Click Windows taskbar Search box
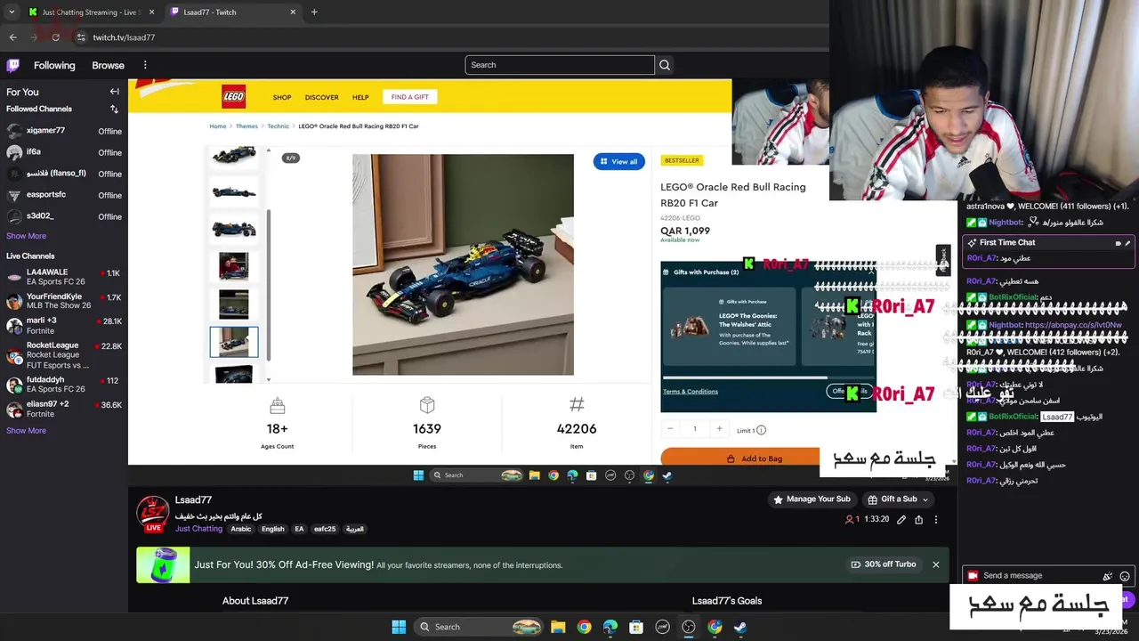 pos(478,627)
